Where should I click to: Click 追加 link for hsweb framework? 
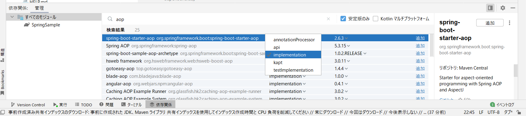420,61
